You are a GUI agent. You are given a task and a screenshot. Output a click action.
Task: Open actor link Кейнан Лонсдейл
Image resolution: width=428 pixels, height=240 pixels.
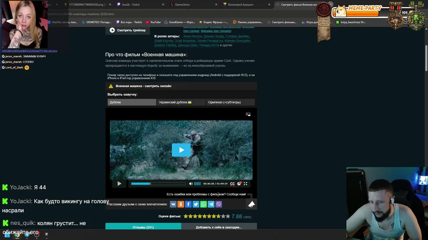[x=237, y=41]
